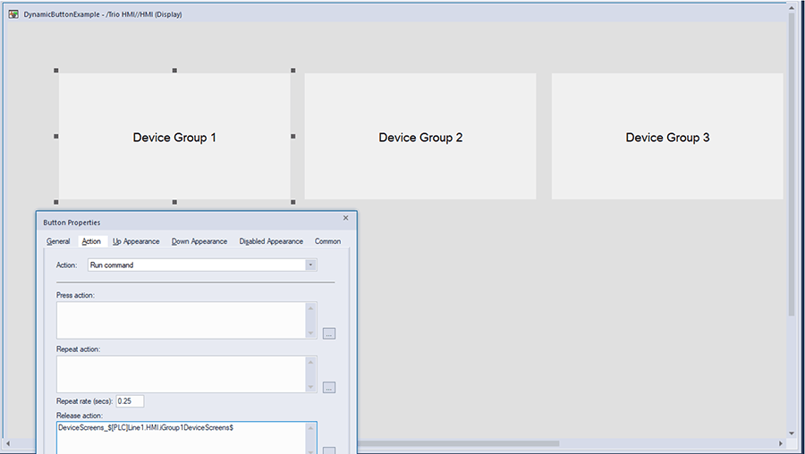The width and height of the screenshot is (805, 454).
Task: Open the Up Appearance tab
Action: pos(136,241)
